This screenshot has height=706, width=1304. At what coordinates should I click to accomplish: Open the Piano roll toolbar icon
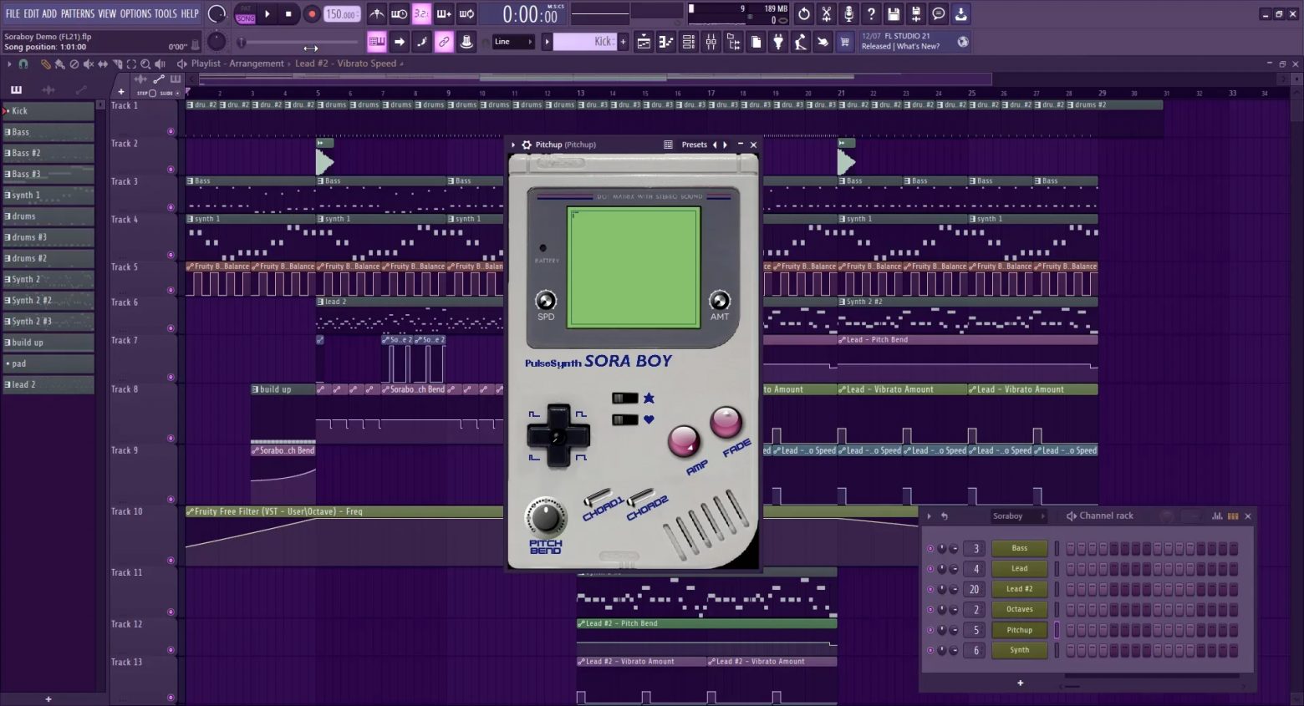(666, 42)
